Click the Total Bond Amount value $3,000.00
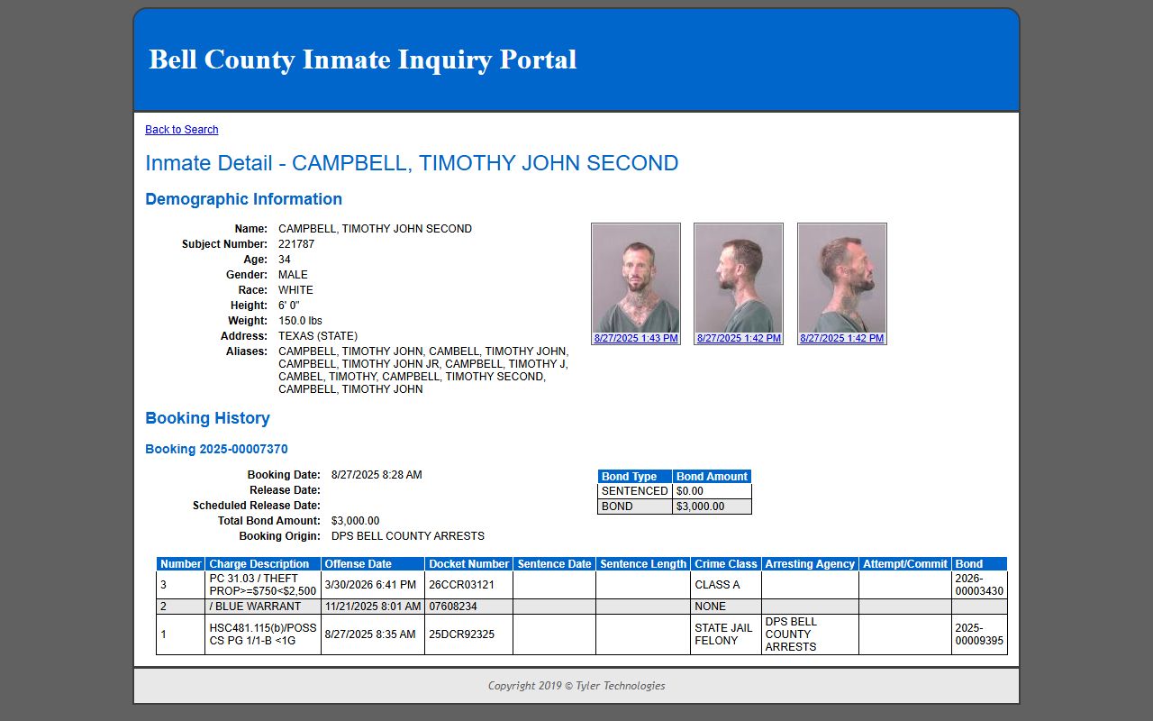This screenshot has height=721, width=1153. click(355, 521)
